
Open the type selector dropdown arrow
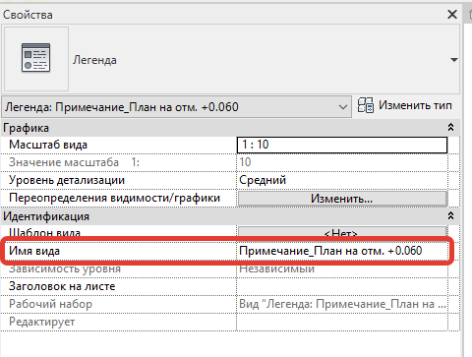pos(454,60)
